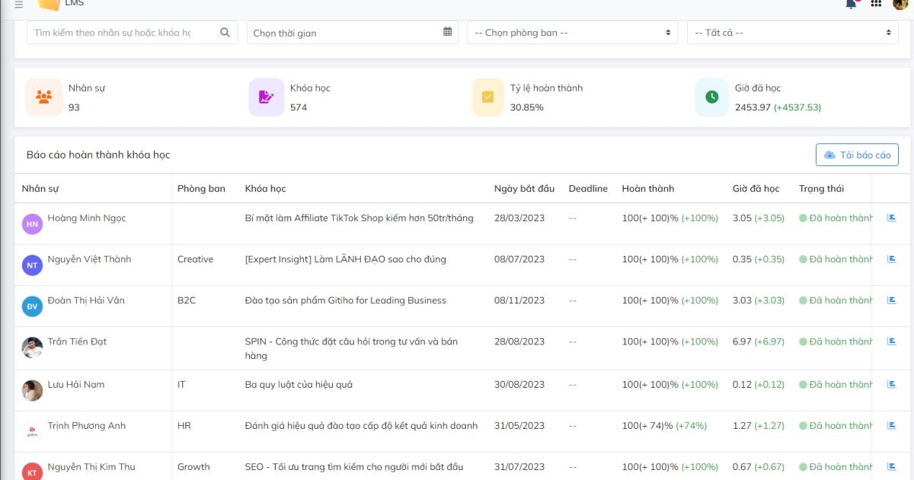
Task: Click the green Giờ đã học clock icon
Action: [x=710, y=97]
